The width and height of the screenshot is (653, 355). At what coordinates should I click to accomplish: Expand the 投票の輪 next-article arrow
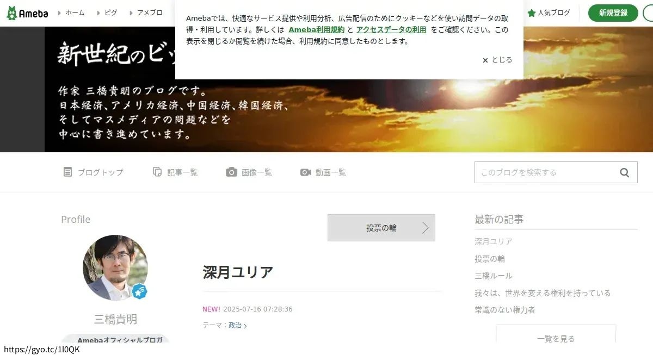(426, 228)
